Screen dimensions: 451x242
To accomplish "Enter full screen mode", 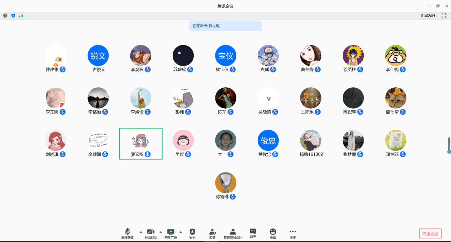I will pos(444,16).
